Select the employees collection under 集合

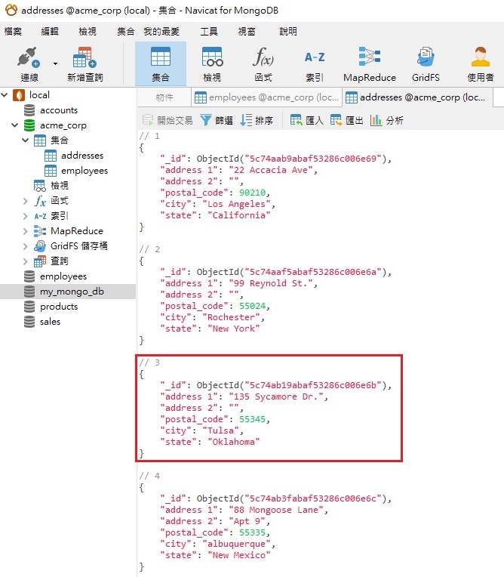pos(84,171)
